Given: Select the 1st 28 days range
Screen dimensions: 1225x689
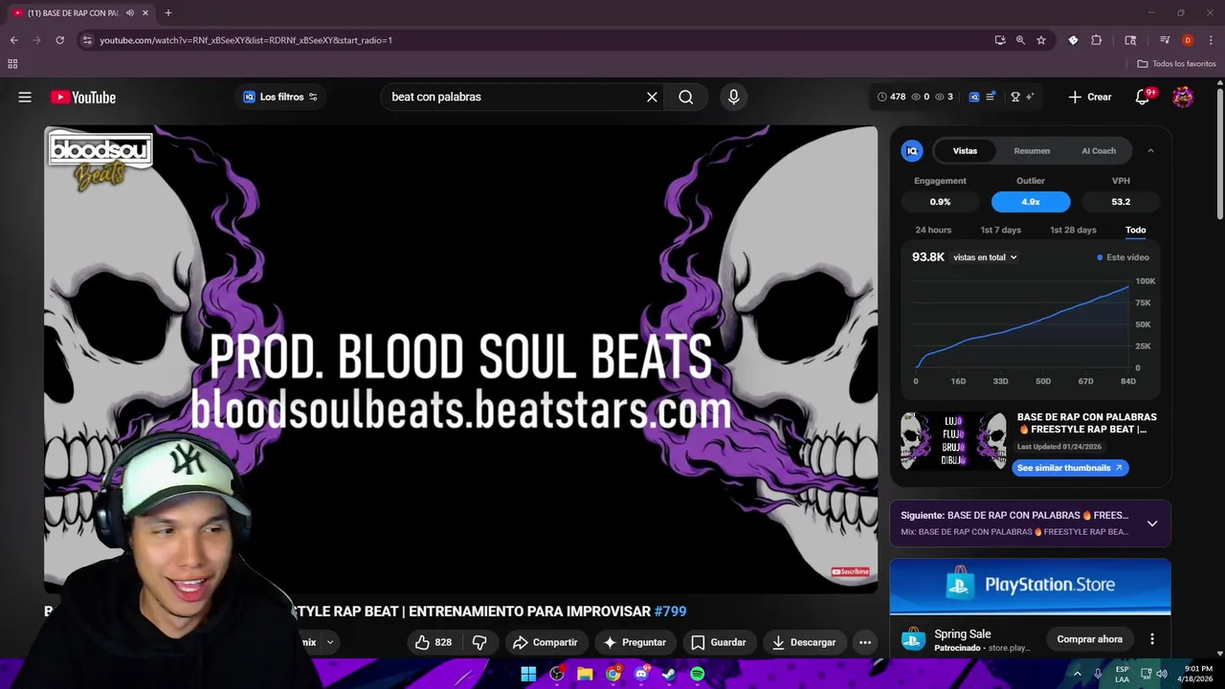Looking at the screenshot, I should tap(1073, 230).
